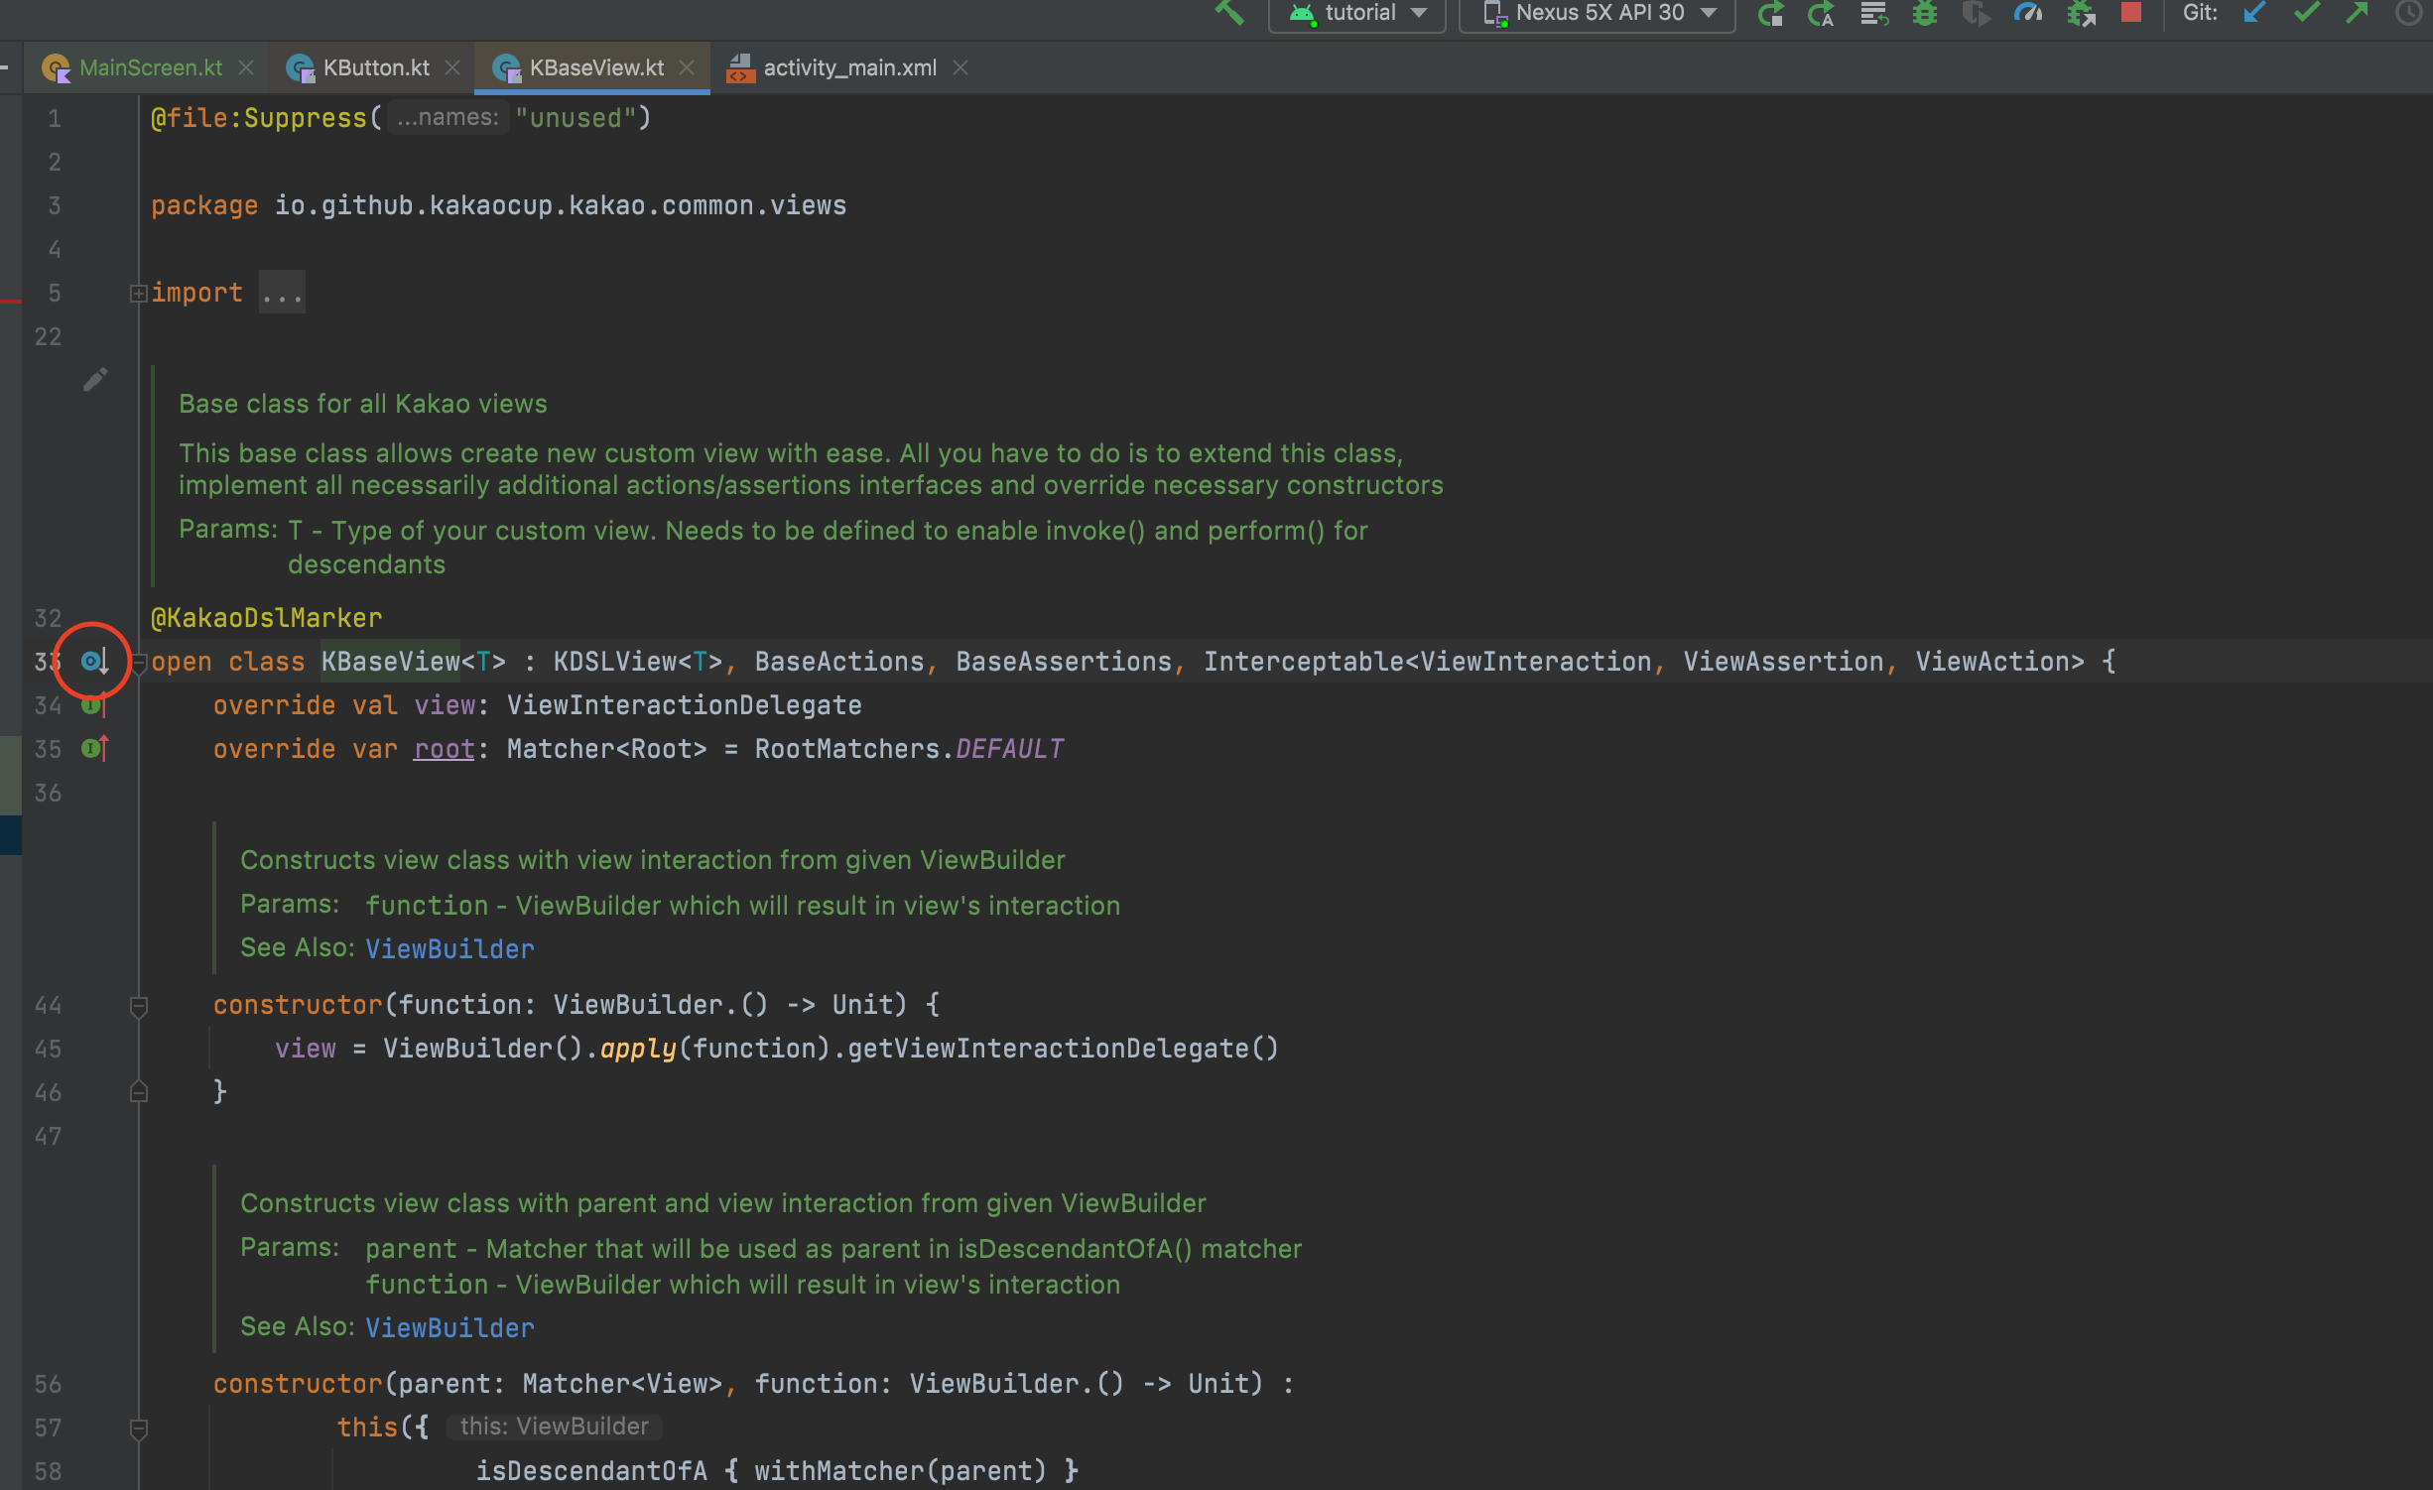This screenshot has width=2433, height=1490.
Task: Click the Make Project hammer icon
Action: tap(1229, 13)
